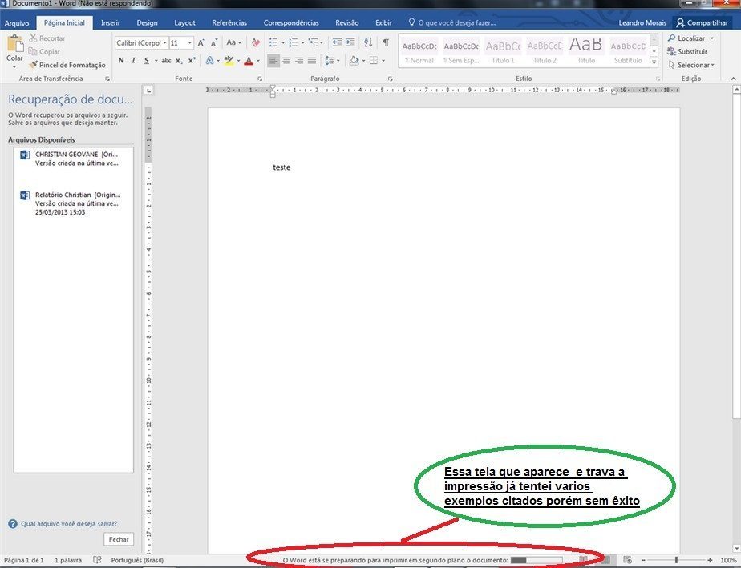Decrease paragraph indent

(x=337, y=43)
